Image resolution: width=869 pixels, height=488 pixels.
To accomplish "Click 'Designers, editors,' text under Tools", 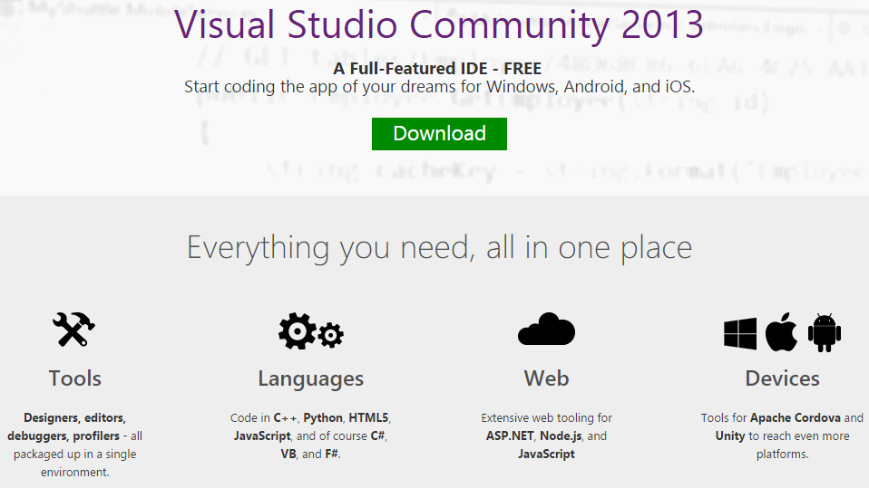I will coord(74,418).
